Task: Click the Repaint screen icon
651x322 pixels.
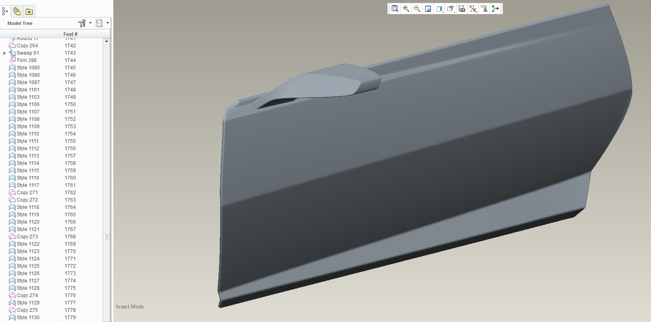Action: point(428,9)
